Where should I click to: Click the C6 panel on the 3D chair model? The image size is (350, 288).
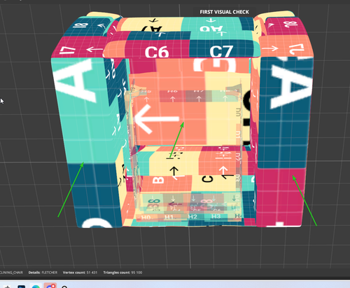pos(157,50)
